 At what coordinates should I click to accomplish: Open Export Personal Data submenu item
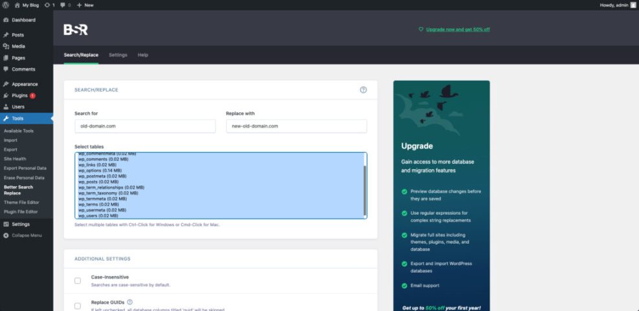coord(25,168)
